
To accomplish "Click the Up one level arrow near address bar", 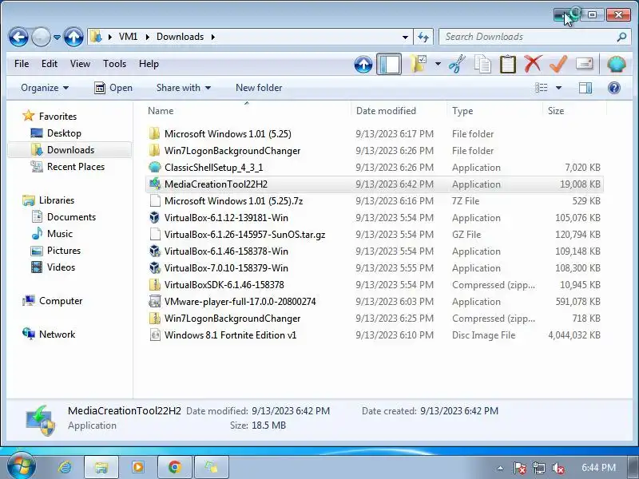I will [x=73, y=37].
